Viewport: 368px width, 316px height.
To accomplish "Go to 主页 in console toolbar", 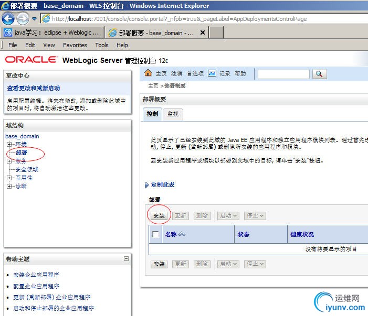I will coord(161,73).
